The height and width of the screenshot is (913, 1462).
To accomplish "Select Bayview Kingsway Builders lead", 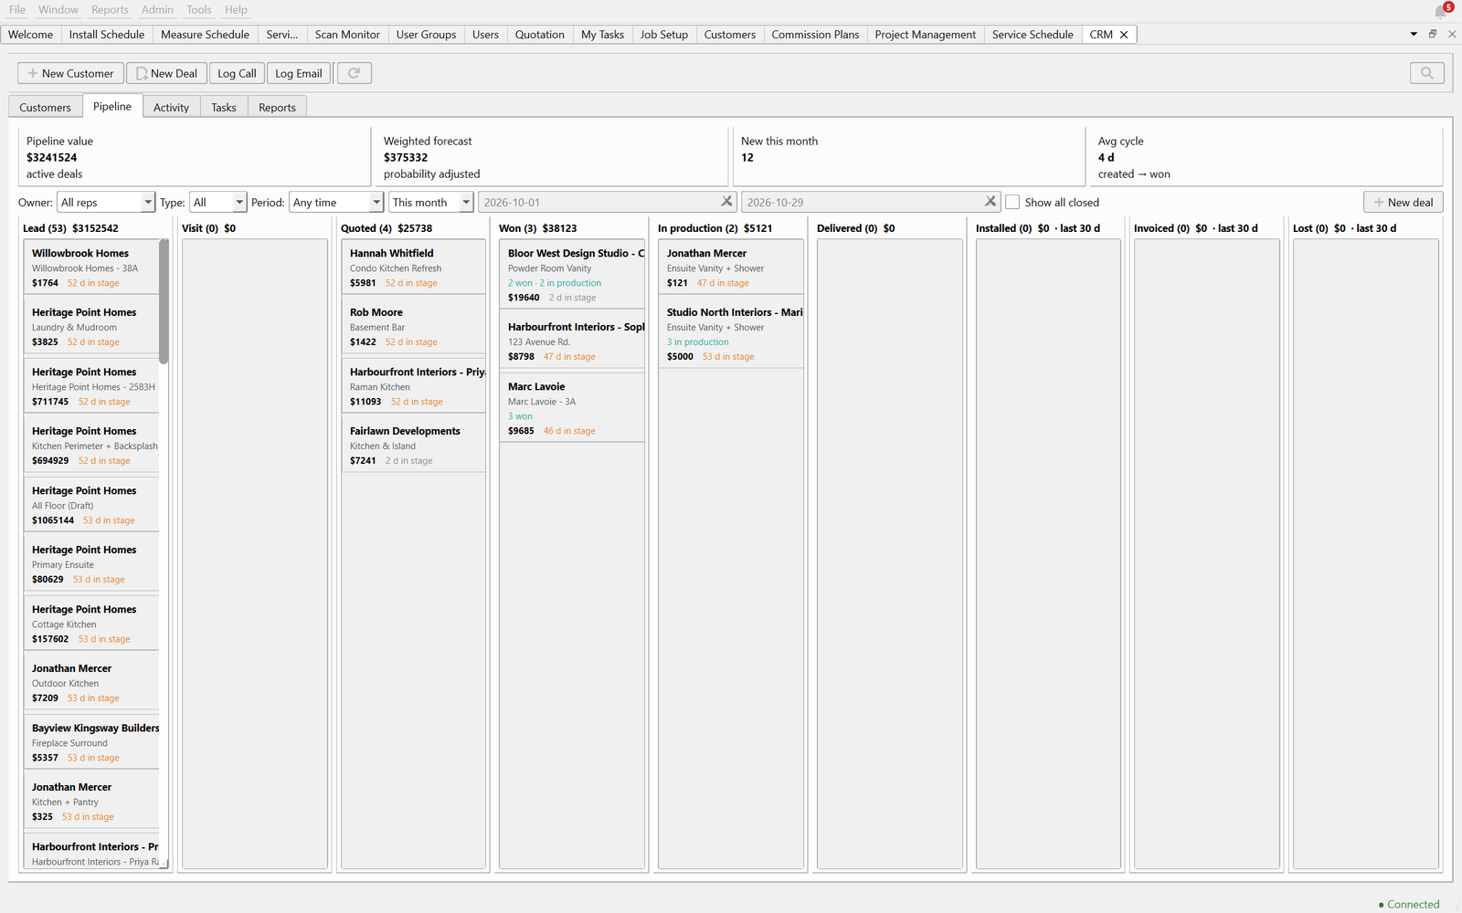I will pos(91,742).
